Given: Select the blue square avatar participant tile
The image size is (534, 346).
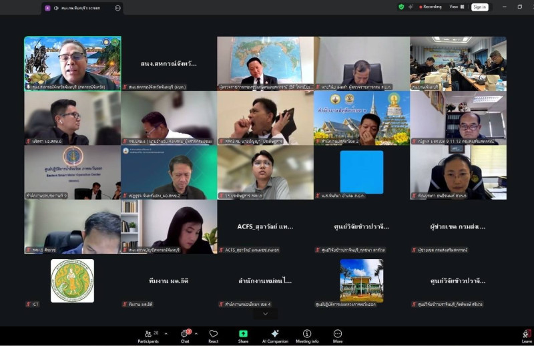Looking at the screenshot, I should (361, 172).
